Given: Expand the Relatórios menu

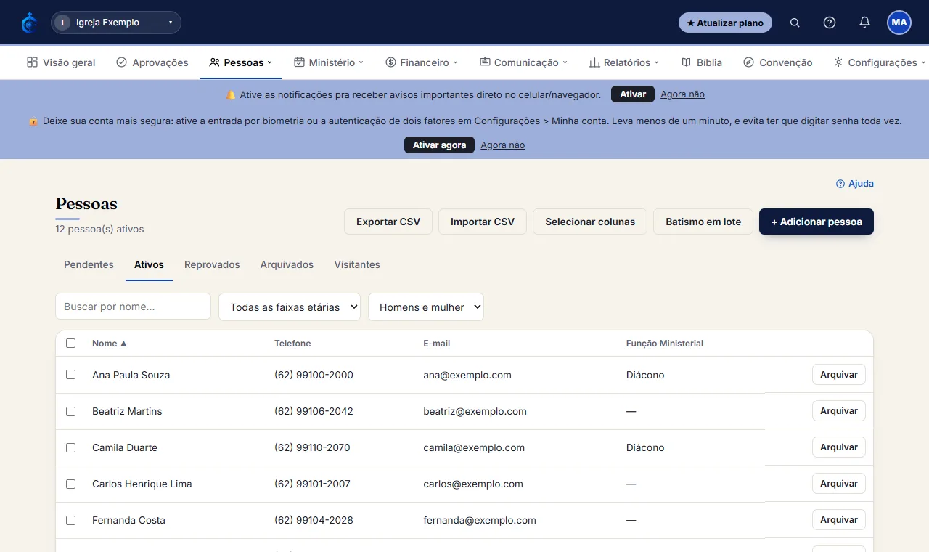Looking at the screenshot, I should coord(624,62).
